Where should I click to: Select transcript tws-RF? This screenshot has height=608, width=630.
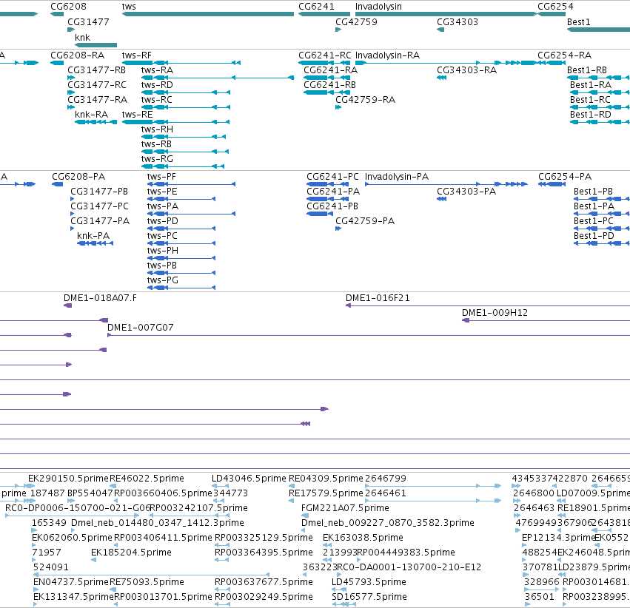point(181,63)
